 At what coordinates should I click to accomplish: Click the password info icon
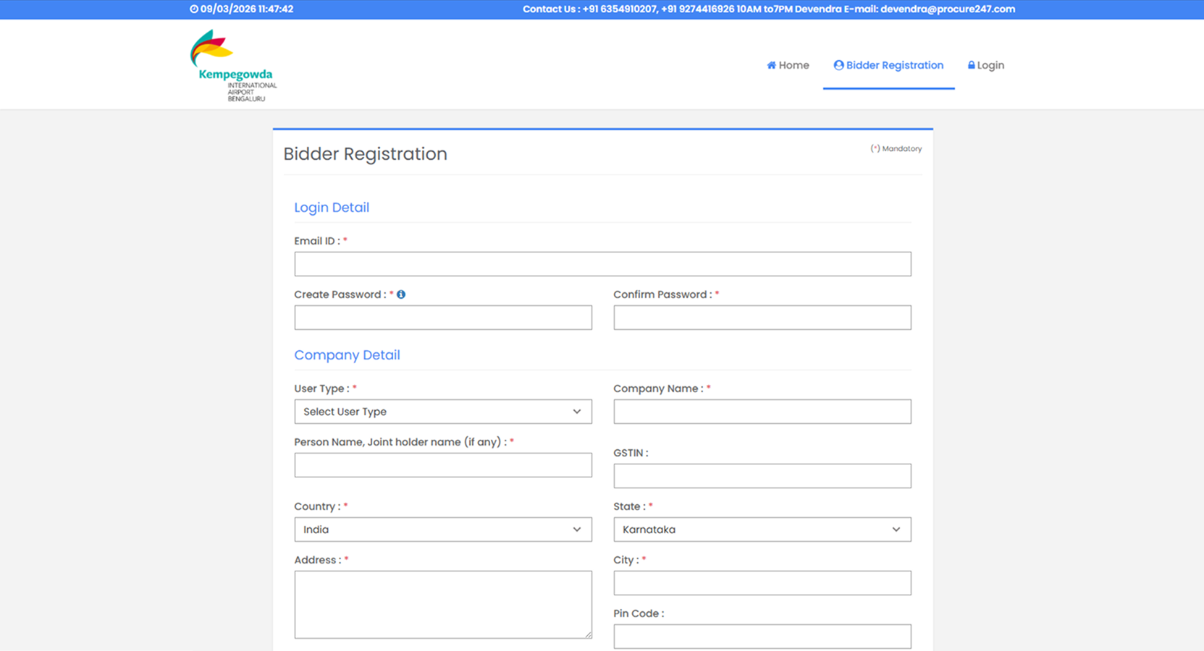click(x=401, y=294)
